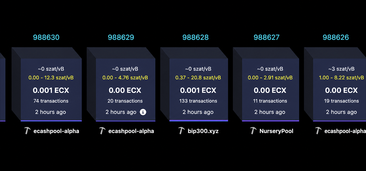
Task: Open block height 988626 link
Action: point(336,37)
